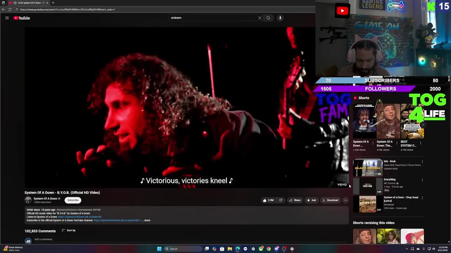Select the System Of A Down browser tab
Image resolution: width=451 pixels, height=253 pixels.
28,3
